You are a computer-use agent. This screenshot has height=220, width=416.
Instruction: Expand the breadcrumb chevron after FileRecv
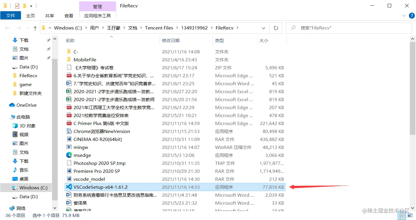point(238,28)
